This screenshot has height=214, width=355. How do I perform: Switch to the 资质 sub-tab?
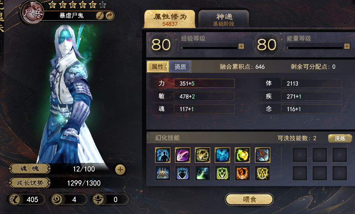pos(180,66)
